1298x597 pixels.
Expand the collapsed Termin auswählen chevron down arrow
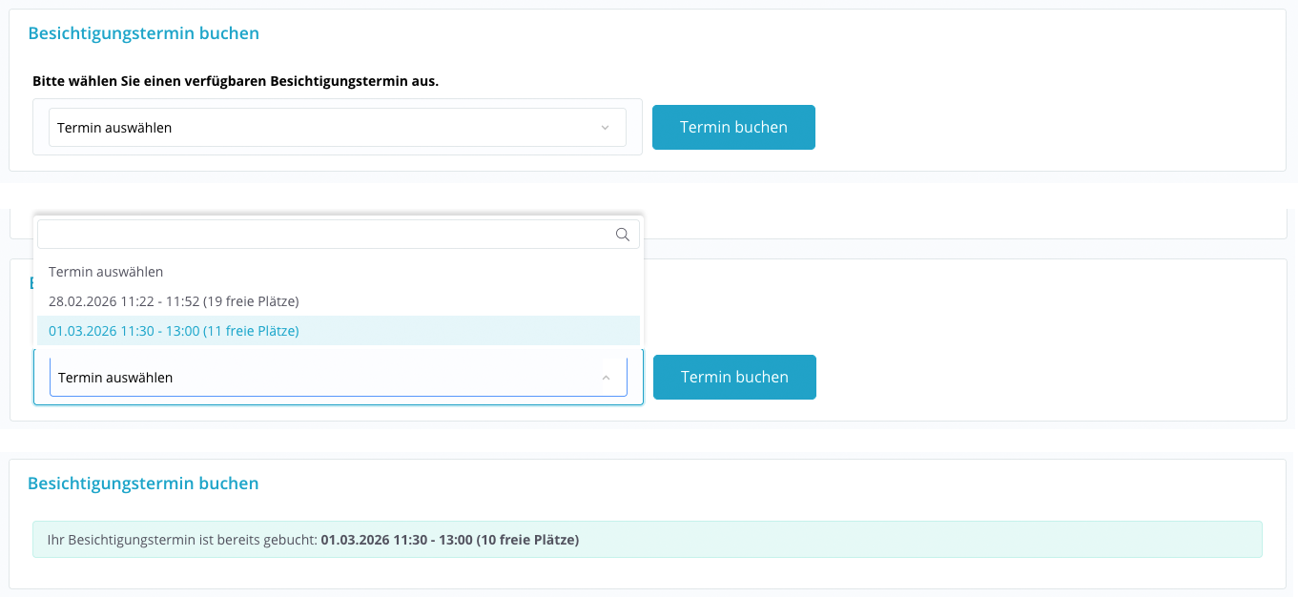pos(605,128)
